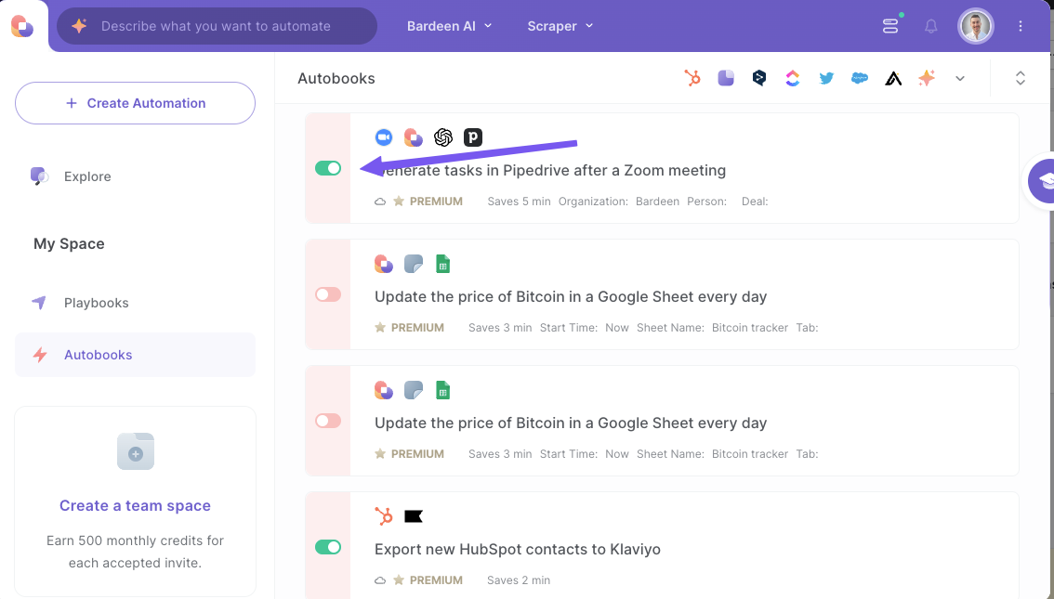Open the three-dot more options menu

pos(1021,26)
